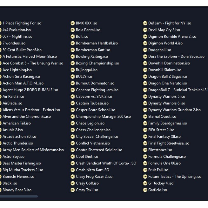Screen dimensions: 208x208
Task: Click the disc icon for G1 Jockey 4.iso
Action: (145, 183)
